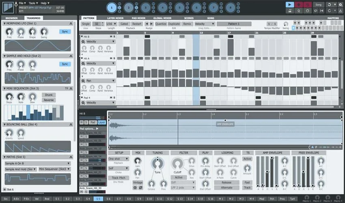Toggle Sync on Sample and Hold
Image resolution: width=345 pixels, height=203 pixels.
(65, 64)
